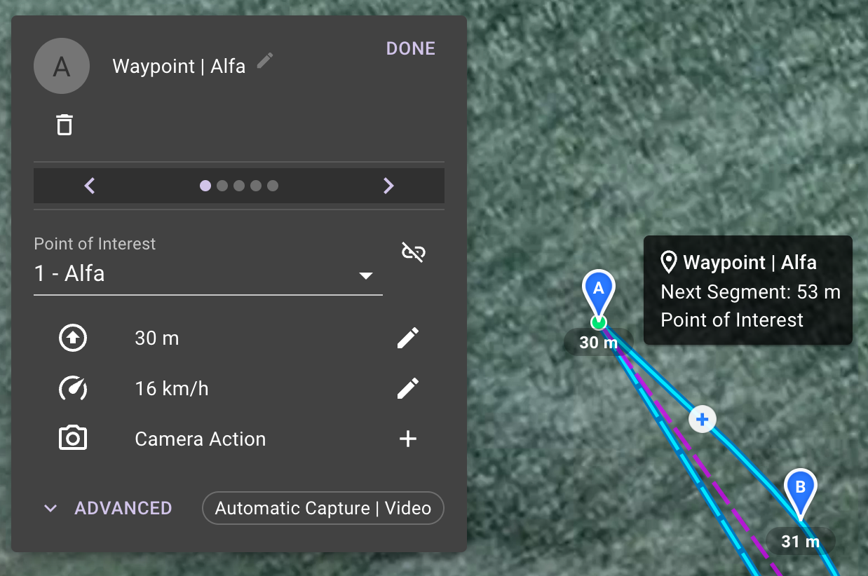Expand the ADVANCED section
This screenshot has width=868, height=576.
(x=107, y=508)
